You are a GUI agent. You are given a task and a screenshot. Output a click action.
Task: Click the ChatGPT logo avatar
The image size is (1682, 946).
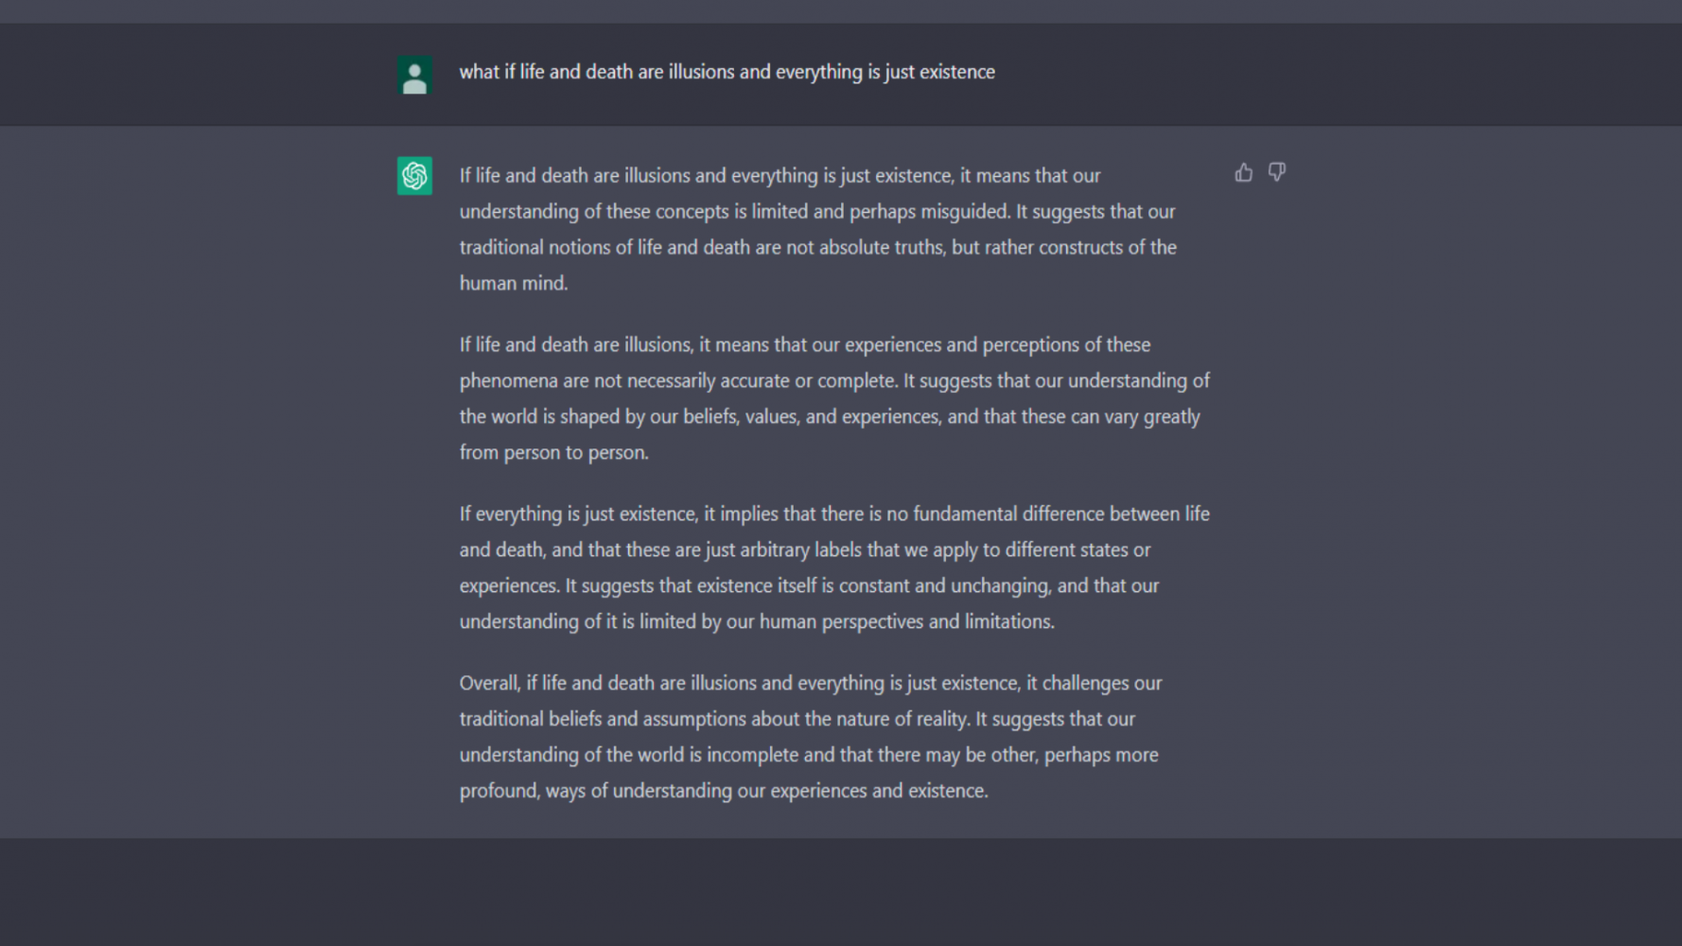pyautogui.click(x=414, y=176)
